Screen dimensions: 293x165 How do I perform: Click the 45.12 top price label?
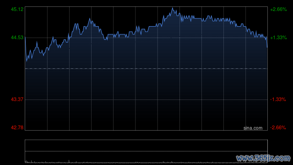[17, 9]
